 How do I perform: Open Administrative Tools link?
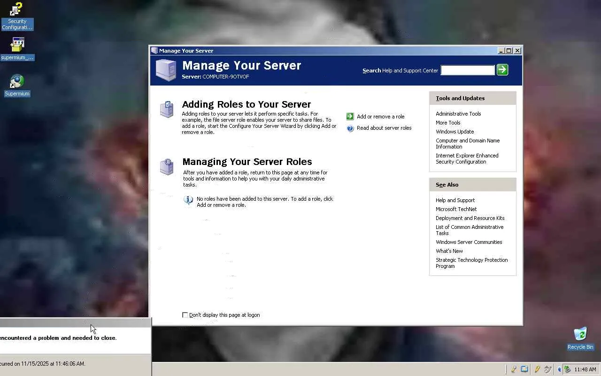click(458, 114)
